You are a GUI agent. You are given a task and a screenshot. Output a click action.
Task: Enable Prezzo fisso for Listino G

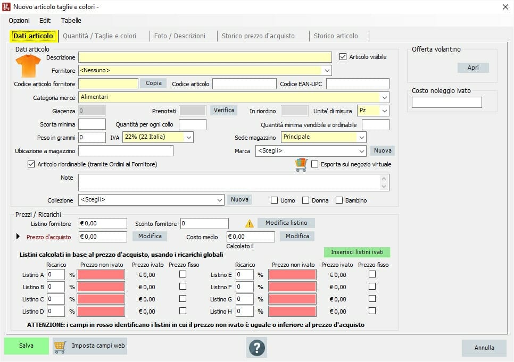click(372, 298)
